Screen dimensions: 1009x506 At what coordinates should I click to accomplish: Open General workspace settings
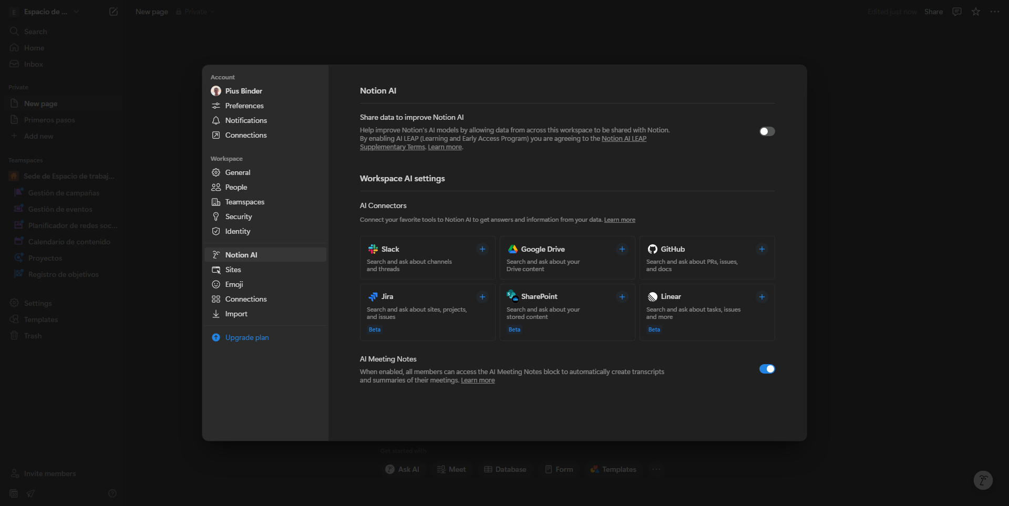coord(265,172)
